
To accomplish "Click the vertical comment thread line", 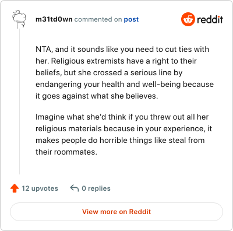I will click(x=19, y=101).
